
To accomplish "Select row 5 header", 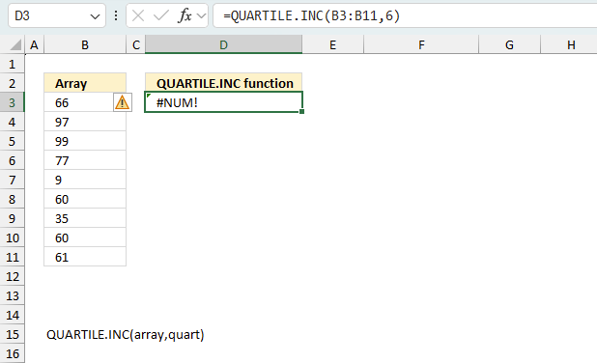I will pyautogui.click(x=13, y=141).
